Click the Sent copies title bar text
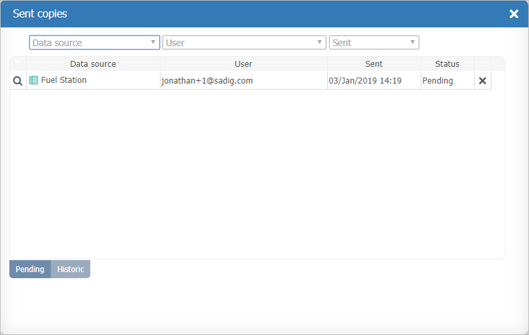This screenshot has height=335, width=529. click(40, 14)
